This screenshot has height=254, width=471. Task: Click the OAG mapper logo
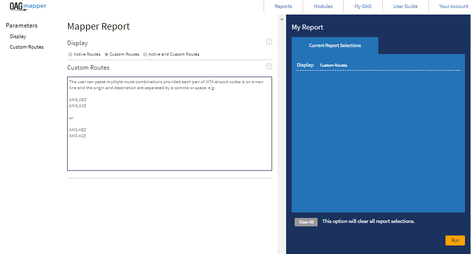(28, 7)
